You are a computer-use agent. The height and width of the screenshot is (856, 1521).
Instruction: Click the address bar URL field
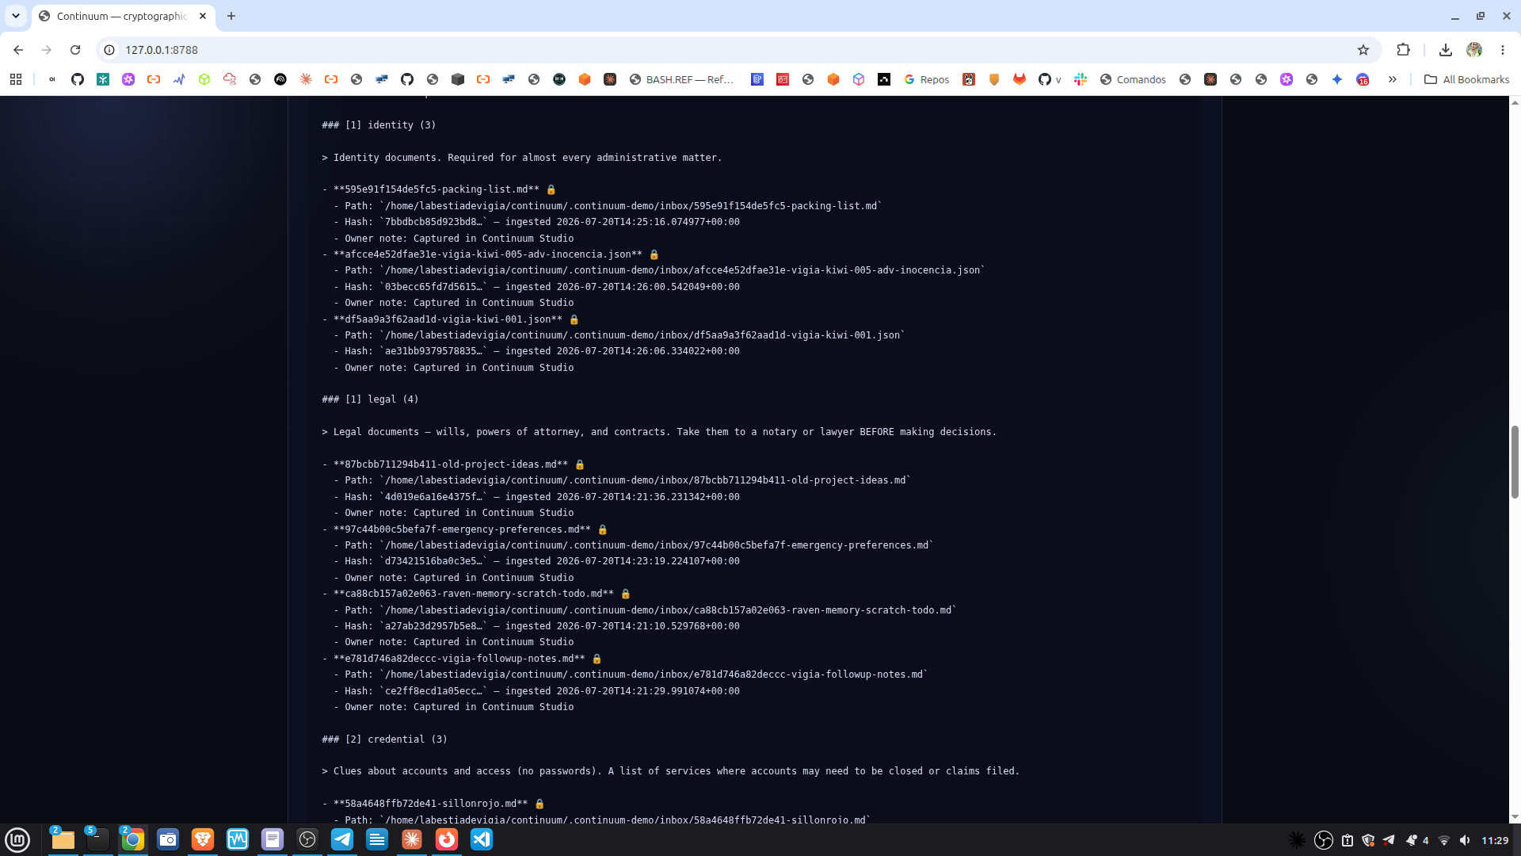click(729, 50)
